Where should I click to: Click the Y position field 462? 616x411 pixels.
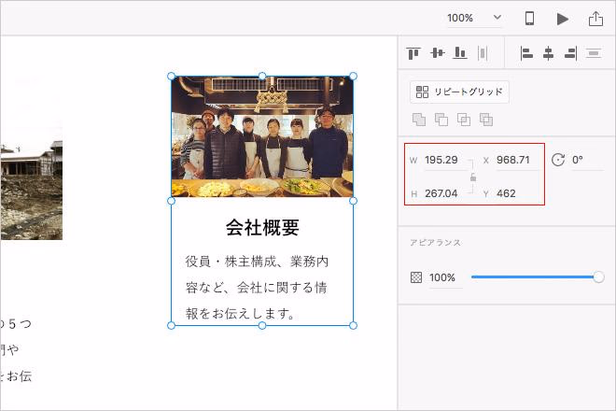[x=507, y=193]
